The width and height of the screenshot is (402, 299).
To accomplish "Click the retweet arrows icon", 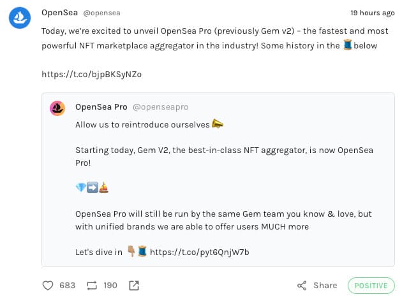I will click(91, 286).
